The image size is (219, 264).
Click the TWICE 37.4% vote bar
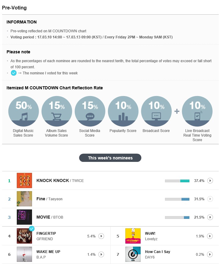[x=177, y=181]
